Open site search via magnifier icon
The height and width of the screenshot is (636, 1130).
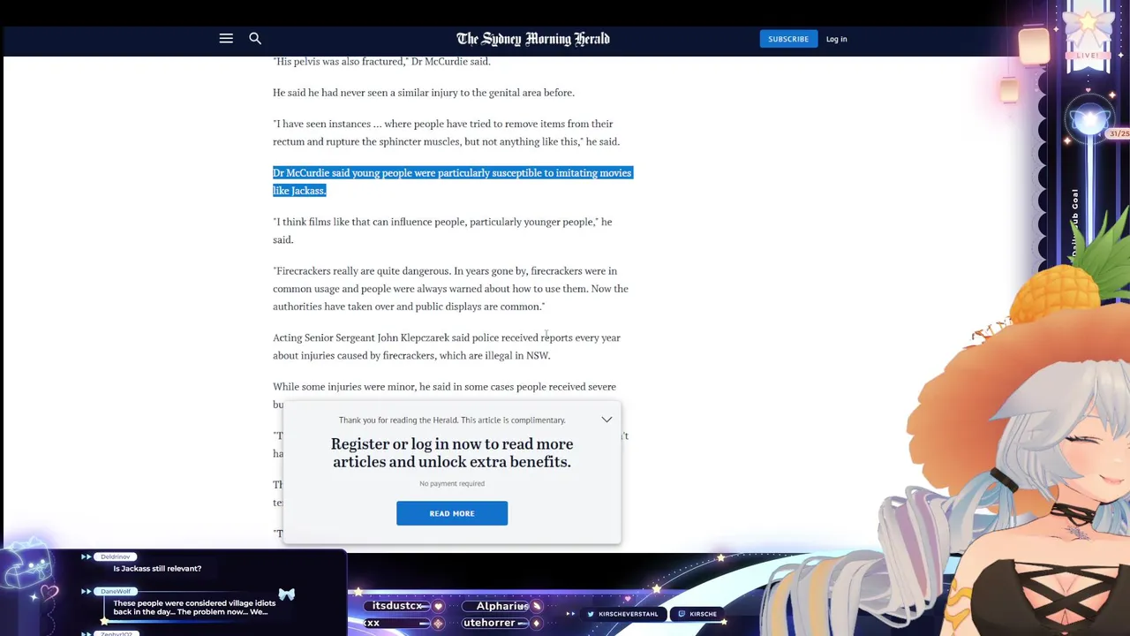click(x=255, y=39)
